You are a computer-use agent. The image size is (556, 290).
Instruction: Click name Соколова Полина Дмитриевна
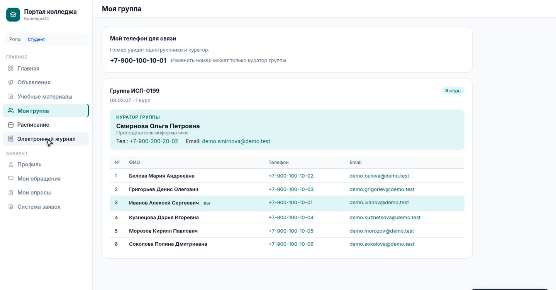coord(168,244)
